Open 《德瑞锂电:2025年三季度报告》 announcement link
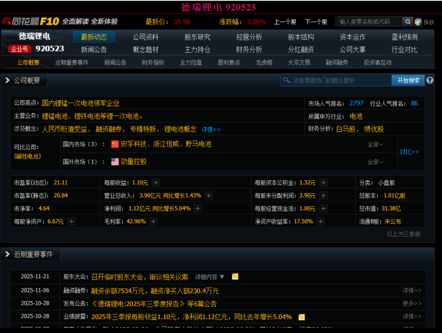Image resolution: width=442 pixels, height=333 pixels. point(138,304)
